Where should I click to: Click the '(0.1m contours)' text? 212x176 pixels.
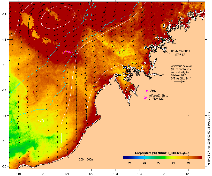click(x=181, y=69)
